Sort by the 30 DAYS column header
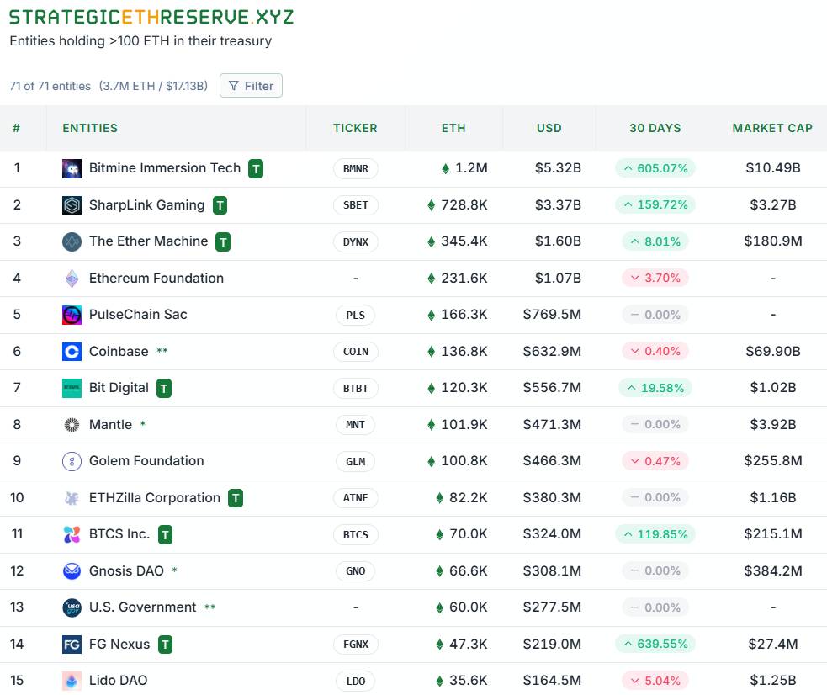The height and width of the screenshot is (695, 827). [655, 128]
